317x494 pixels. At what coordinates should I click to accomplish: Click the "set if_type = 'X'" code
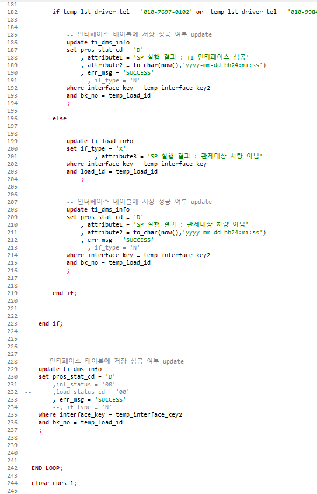click(x=96, y=148)
